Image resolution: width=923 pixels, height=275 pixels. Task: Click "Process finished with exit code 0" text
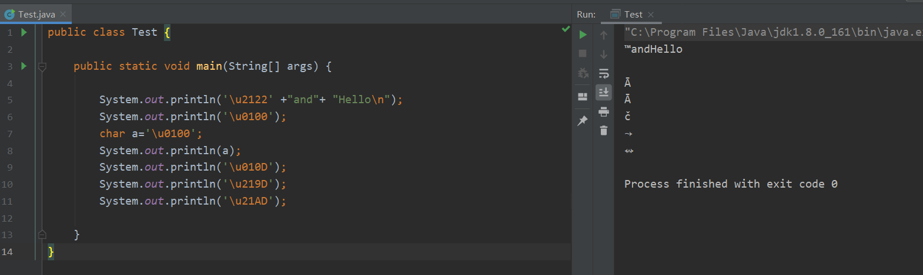click(731, 184)
